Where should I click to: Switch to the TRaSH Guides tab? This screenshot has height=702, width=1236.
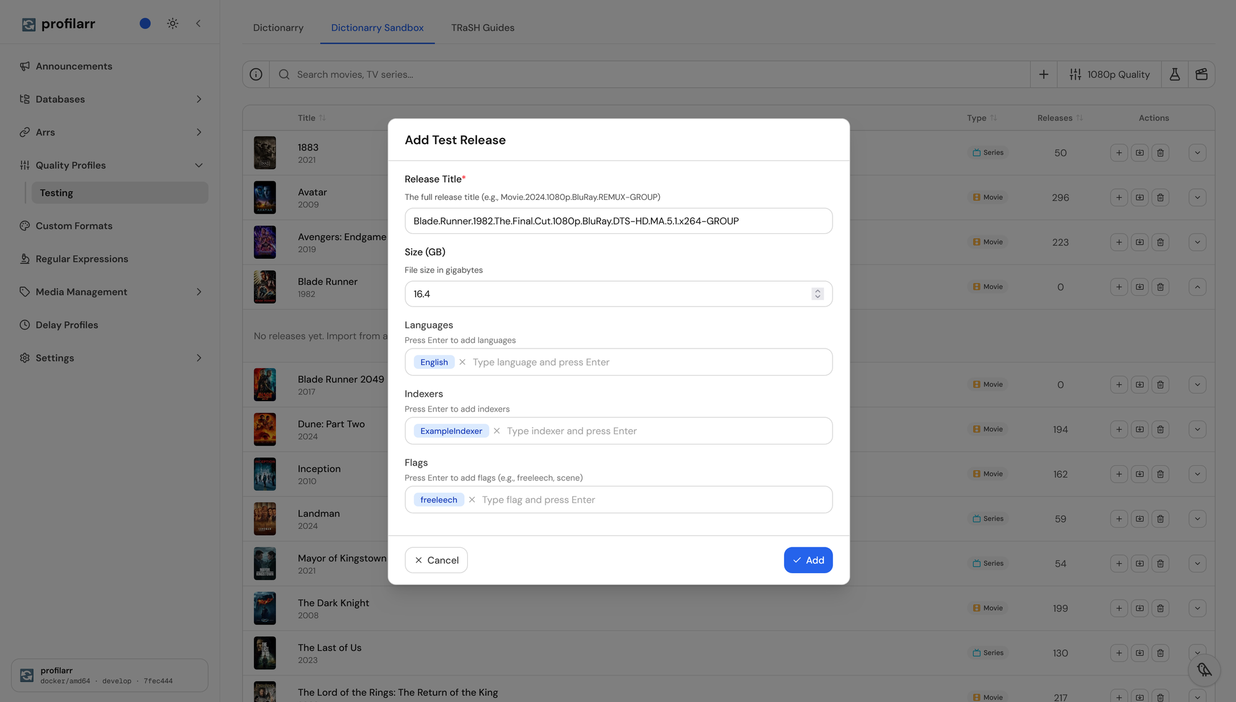[x=483, y=28]
